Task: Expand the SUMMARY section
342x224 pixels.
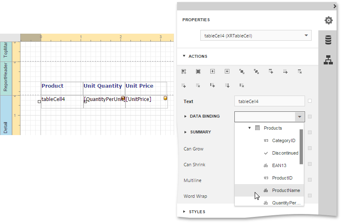Action: [185, 132]
